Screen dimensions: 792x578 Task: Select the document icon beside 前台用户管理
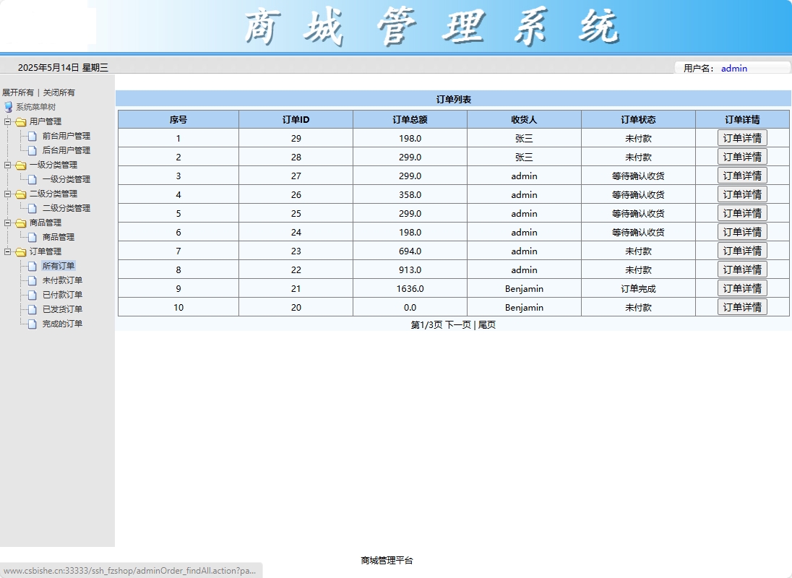click(x=33, y=137)
